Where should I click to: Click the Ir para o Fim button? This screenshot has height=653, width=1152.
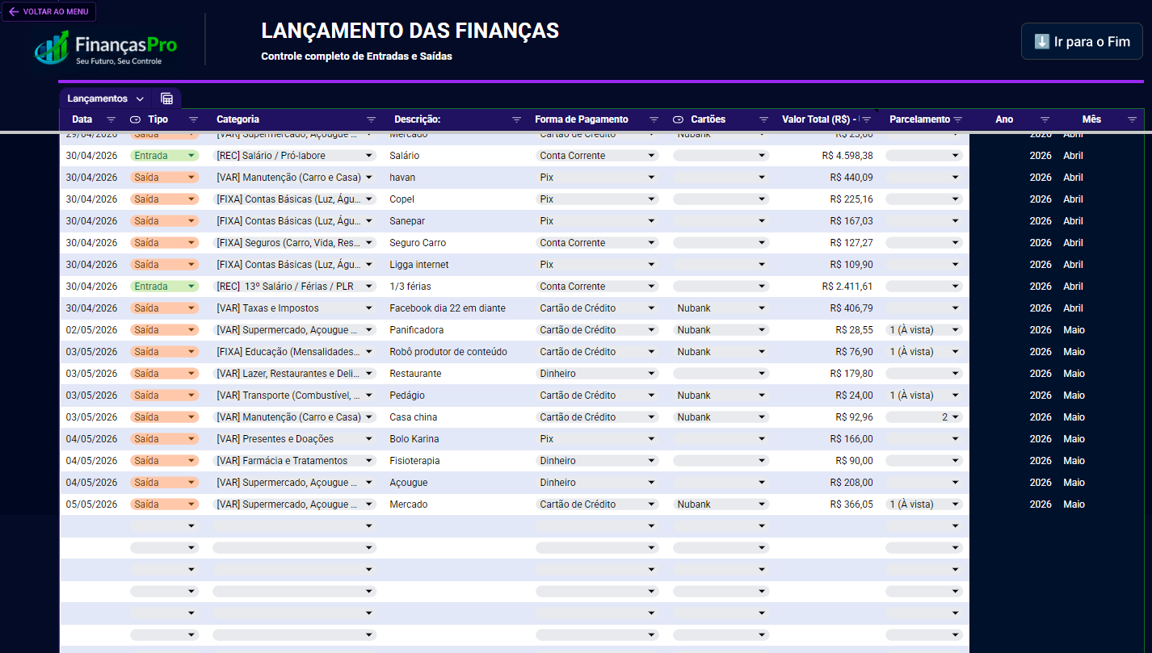click(1083, 41)
